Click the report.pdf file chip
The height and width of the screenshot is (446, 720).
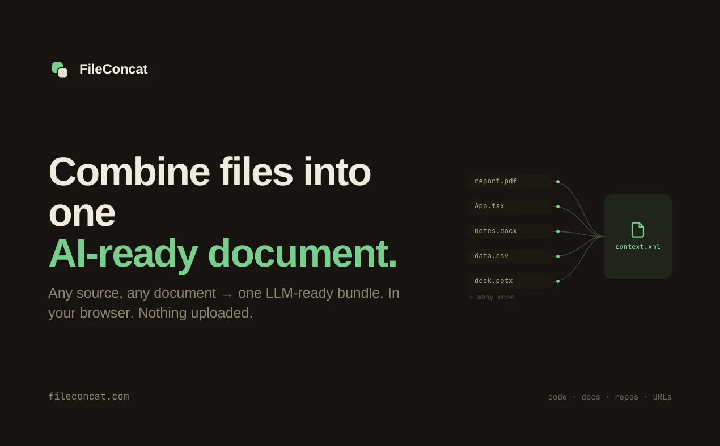510,181
